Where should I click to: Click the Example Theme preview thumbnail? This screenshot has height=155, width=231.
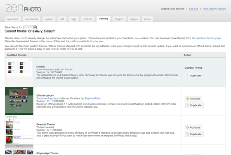point(19,130)
